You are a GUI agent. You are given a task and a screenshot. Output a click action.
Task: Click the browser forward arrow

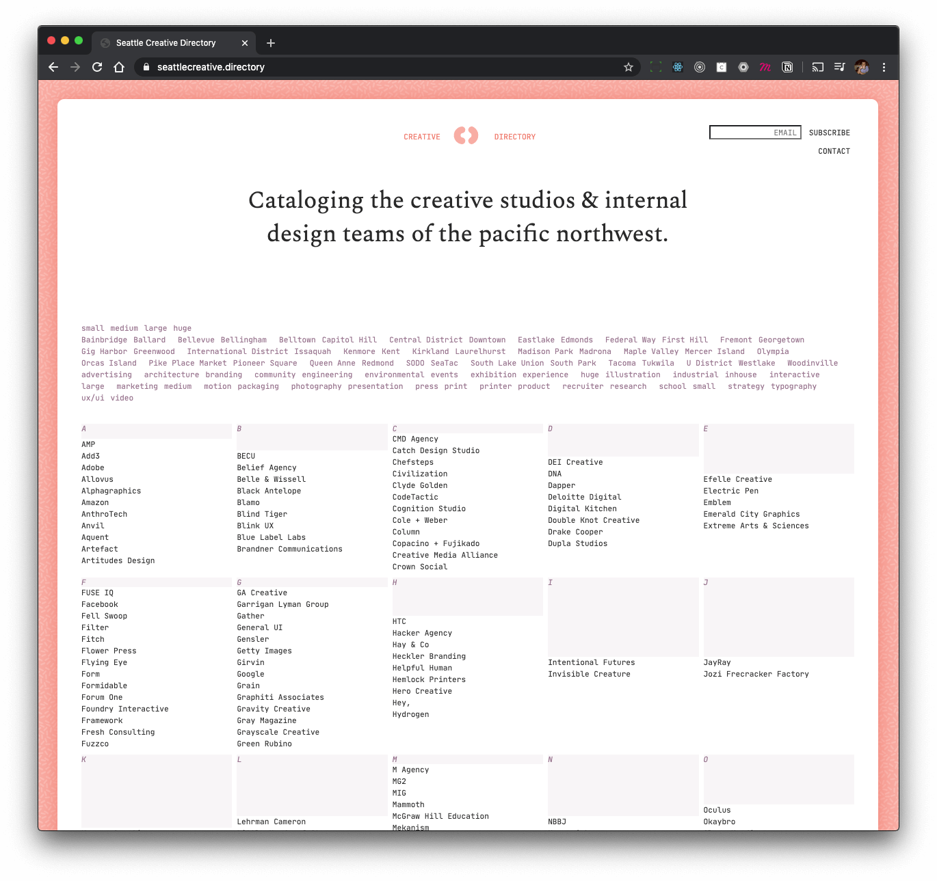click(75, 67)
